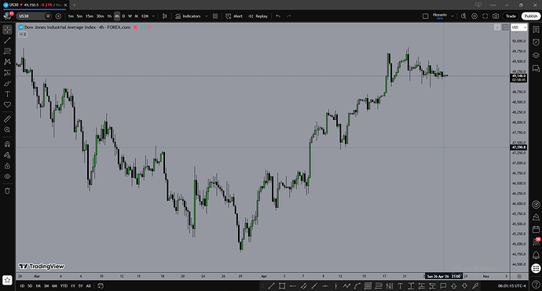Open the help question mark icon
Image resolution: width=542 pixels, height=291 pixels.
pyautogui.click(x=536, y=284)
